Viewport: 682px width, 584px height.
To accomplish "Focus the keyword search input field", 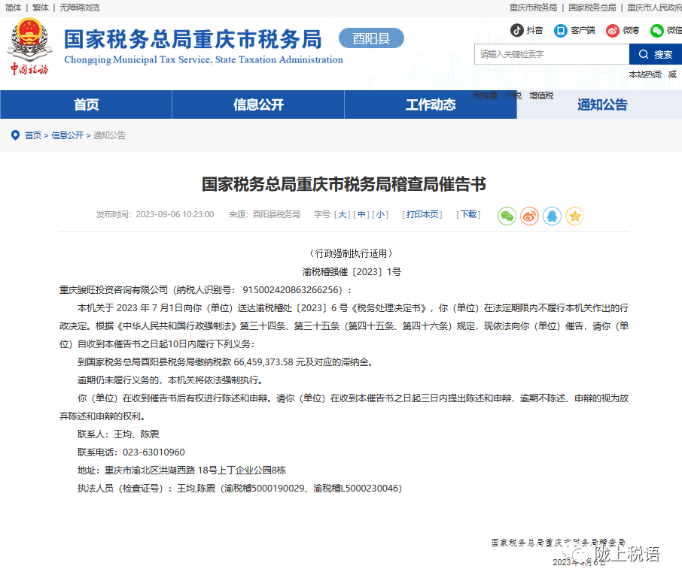I will (x=552, y=54).
